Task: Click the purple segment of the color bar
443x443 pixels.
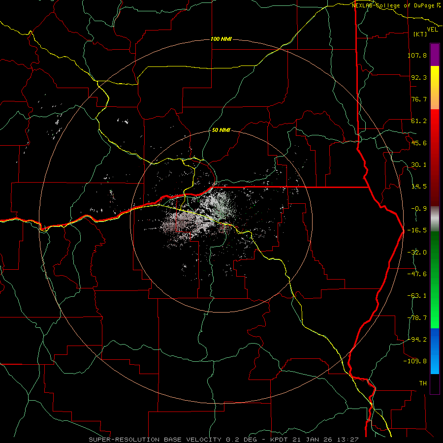Action: click(435, 55)
